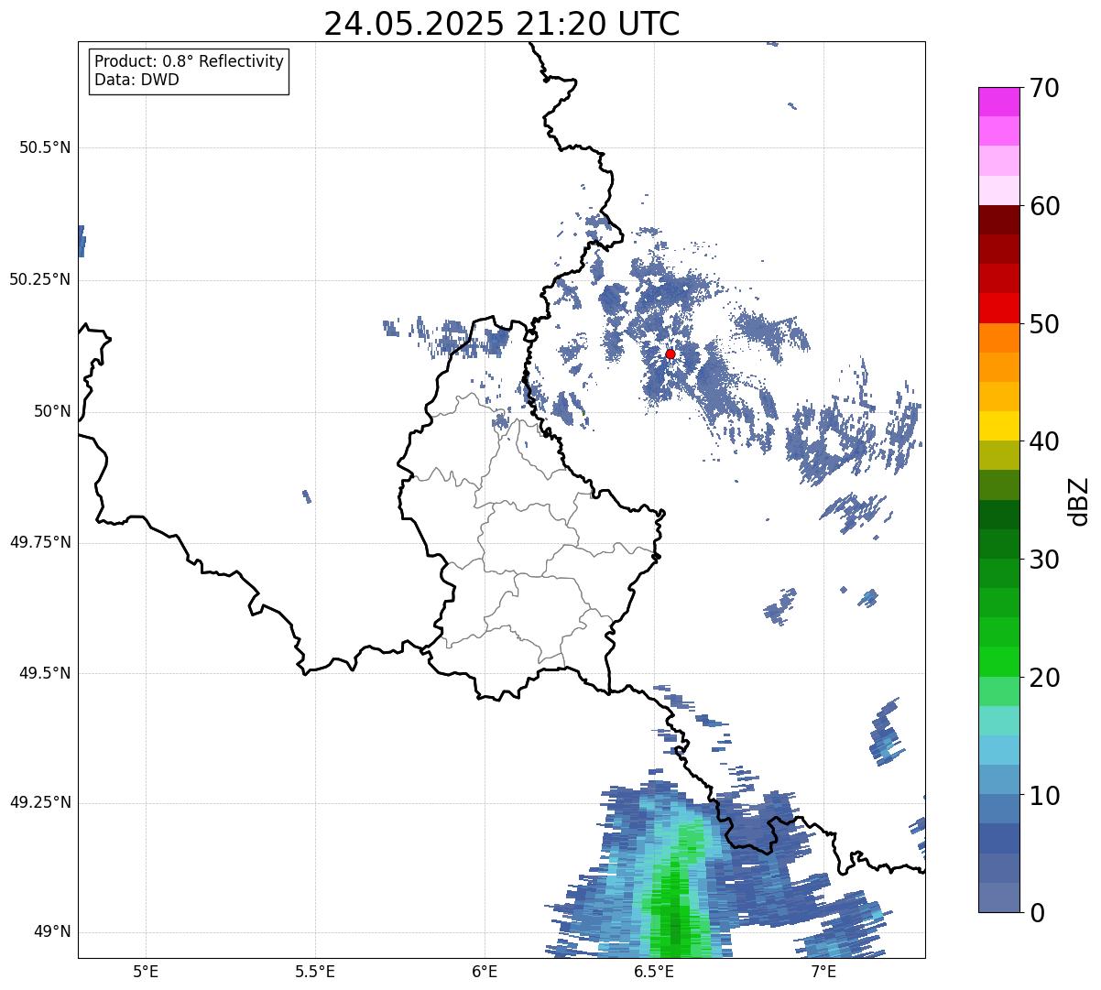Click the 50.5°N latitude label

click(x=45, y=147)
